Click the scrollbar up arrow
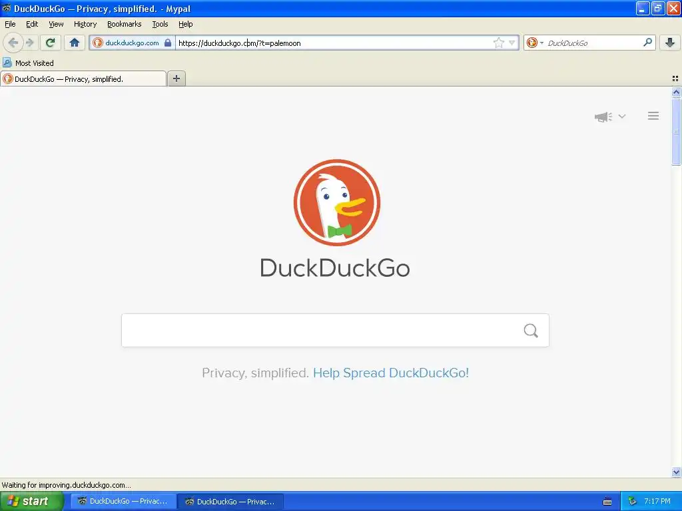 pos(676,92)
